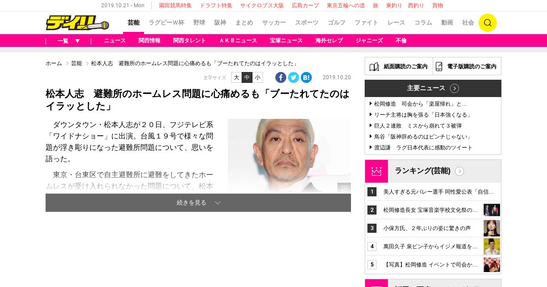Open thumbnail for ranking 5 松岡修造 イベント

(x=492, y=265)
